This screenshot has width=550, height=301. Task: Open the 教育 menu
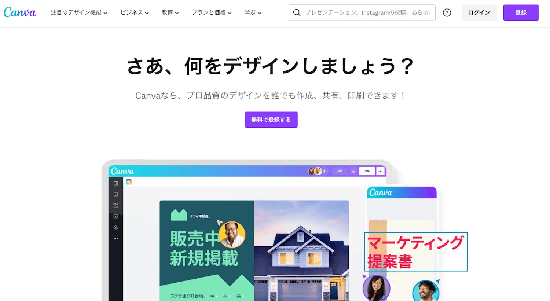tap(170, 12)
